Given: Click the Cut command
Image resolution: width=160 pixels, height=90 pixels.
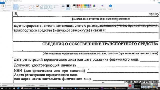Looking at the screenshot, I should point(8,5).
